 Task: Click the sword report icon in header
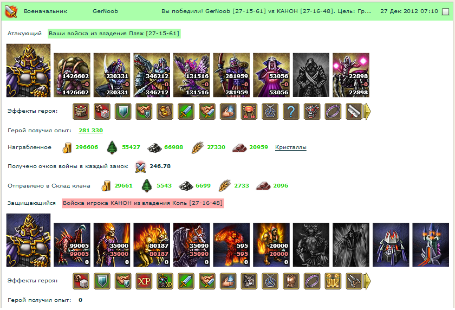pos(11,11)
